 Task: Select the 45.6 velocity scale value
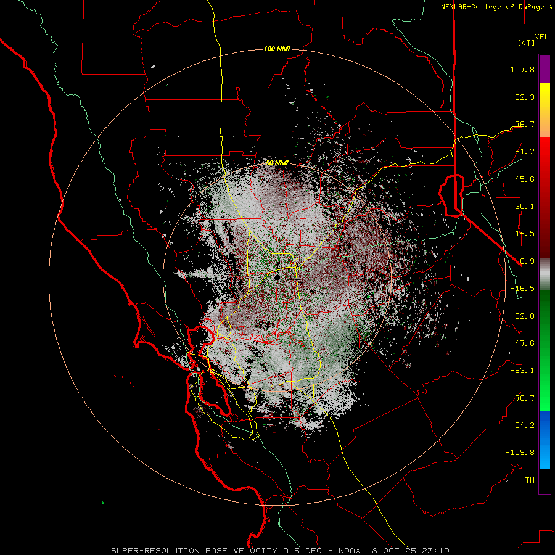tap(525, 179)
